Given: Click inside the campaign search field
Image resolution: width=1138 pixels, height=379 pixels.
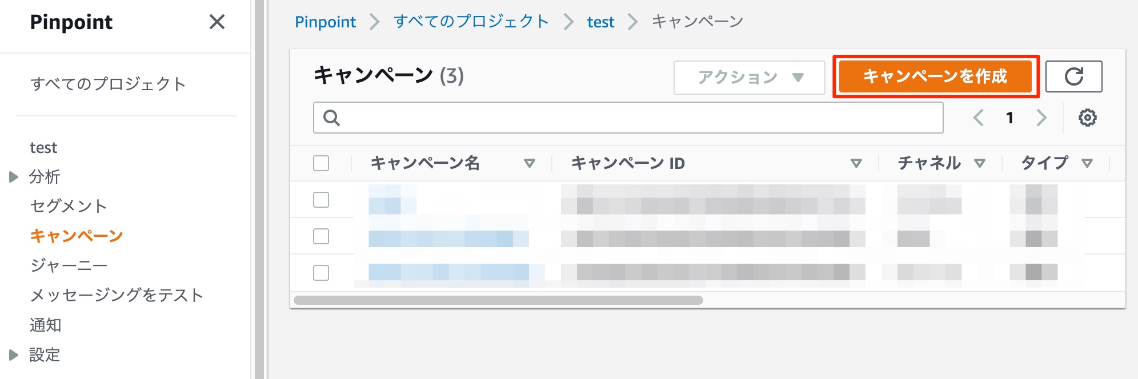Looking at the screenshot, I should tap(571, 118).
